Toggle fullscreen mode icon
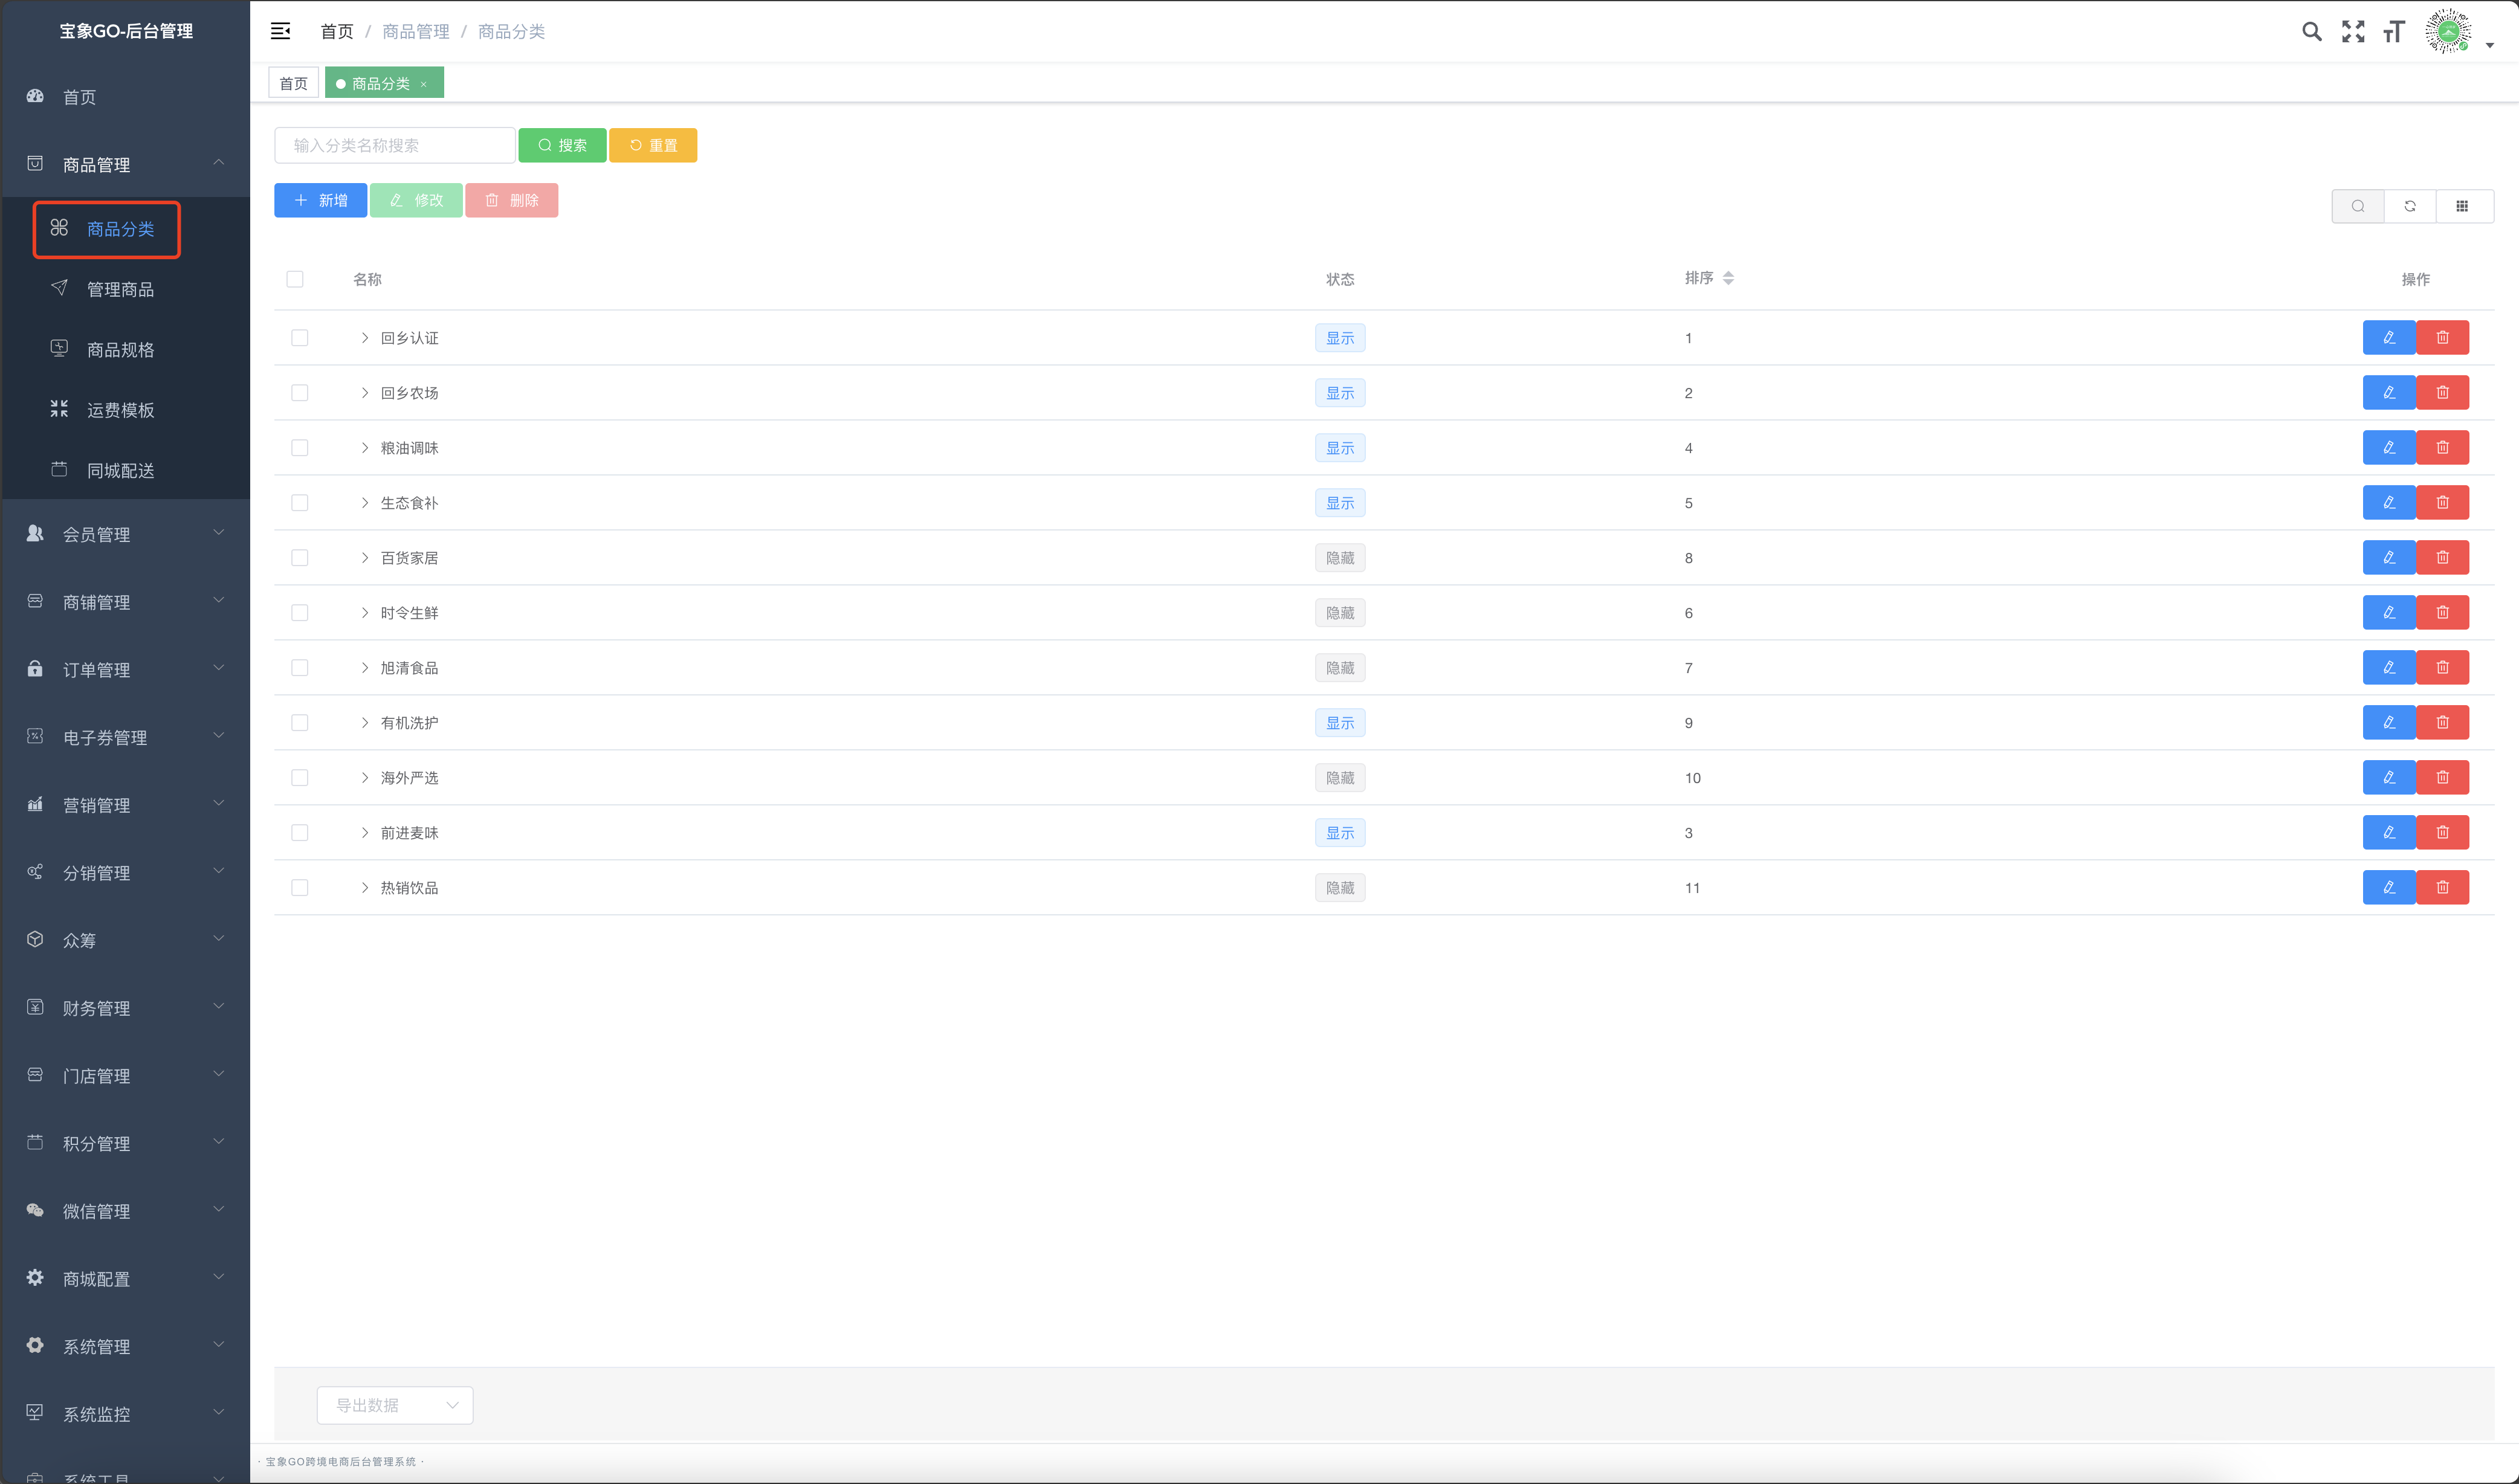The image size is (2519, 1484). (x=2353, y=32)
